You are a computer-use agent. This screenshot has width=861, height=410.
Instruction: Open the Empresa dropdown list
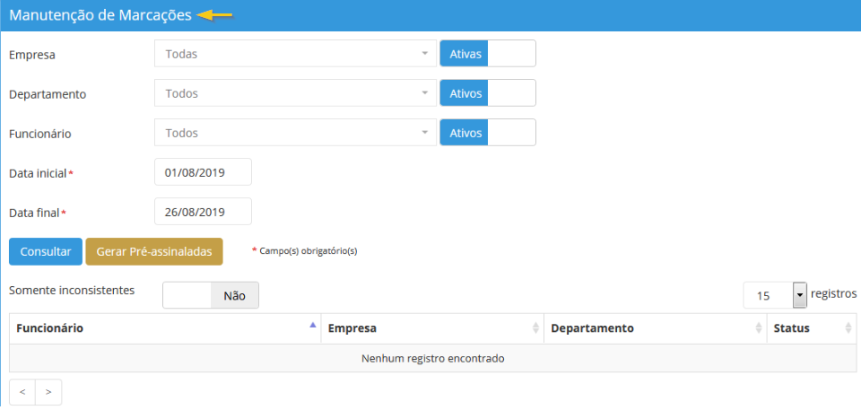(295, 54)
